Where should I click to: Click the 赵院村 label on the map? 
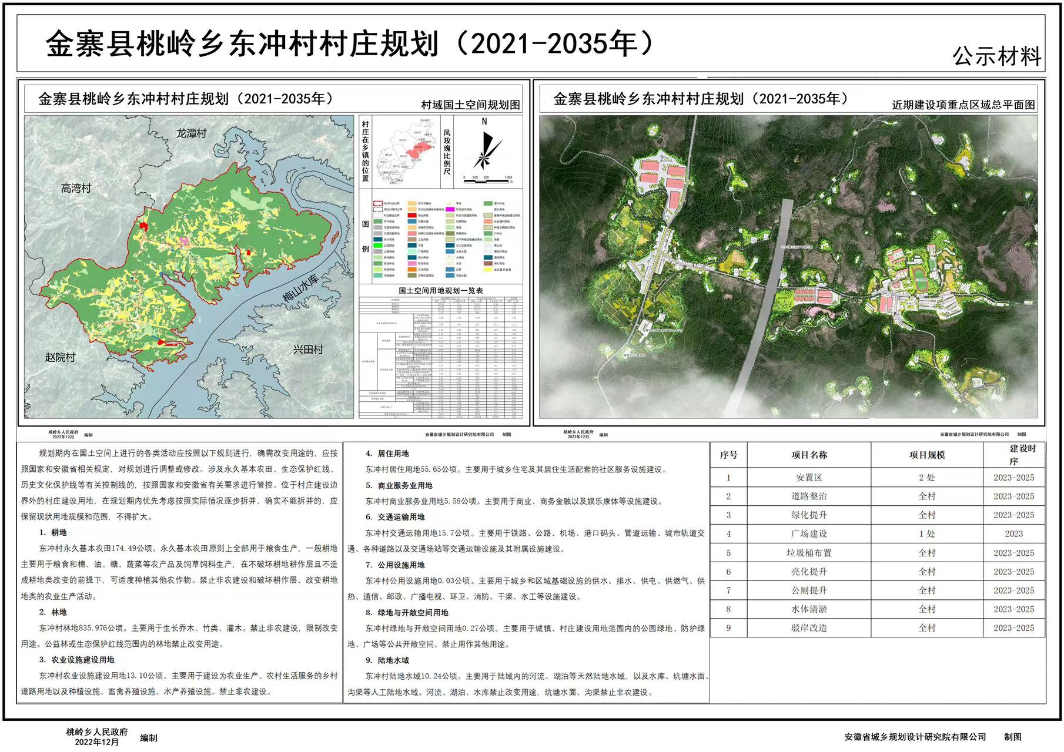click(61, 357)
